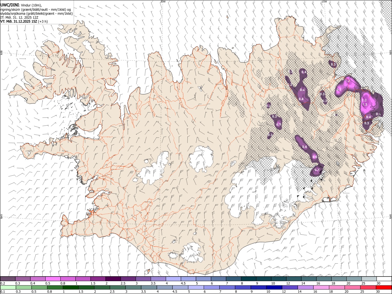Pick the 2–2.5 darkest purple snow legend swatch
Viewport: 392px width, 294px height.
coord(113,279)
